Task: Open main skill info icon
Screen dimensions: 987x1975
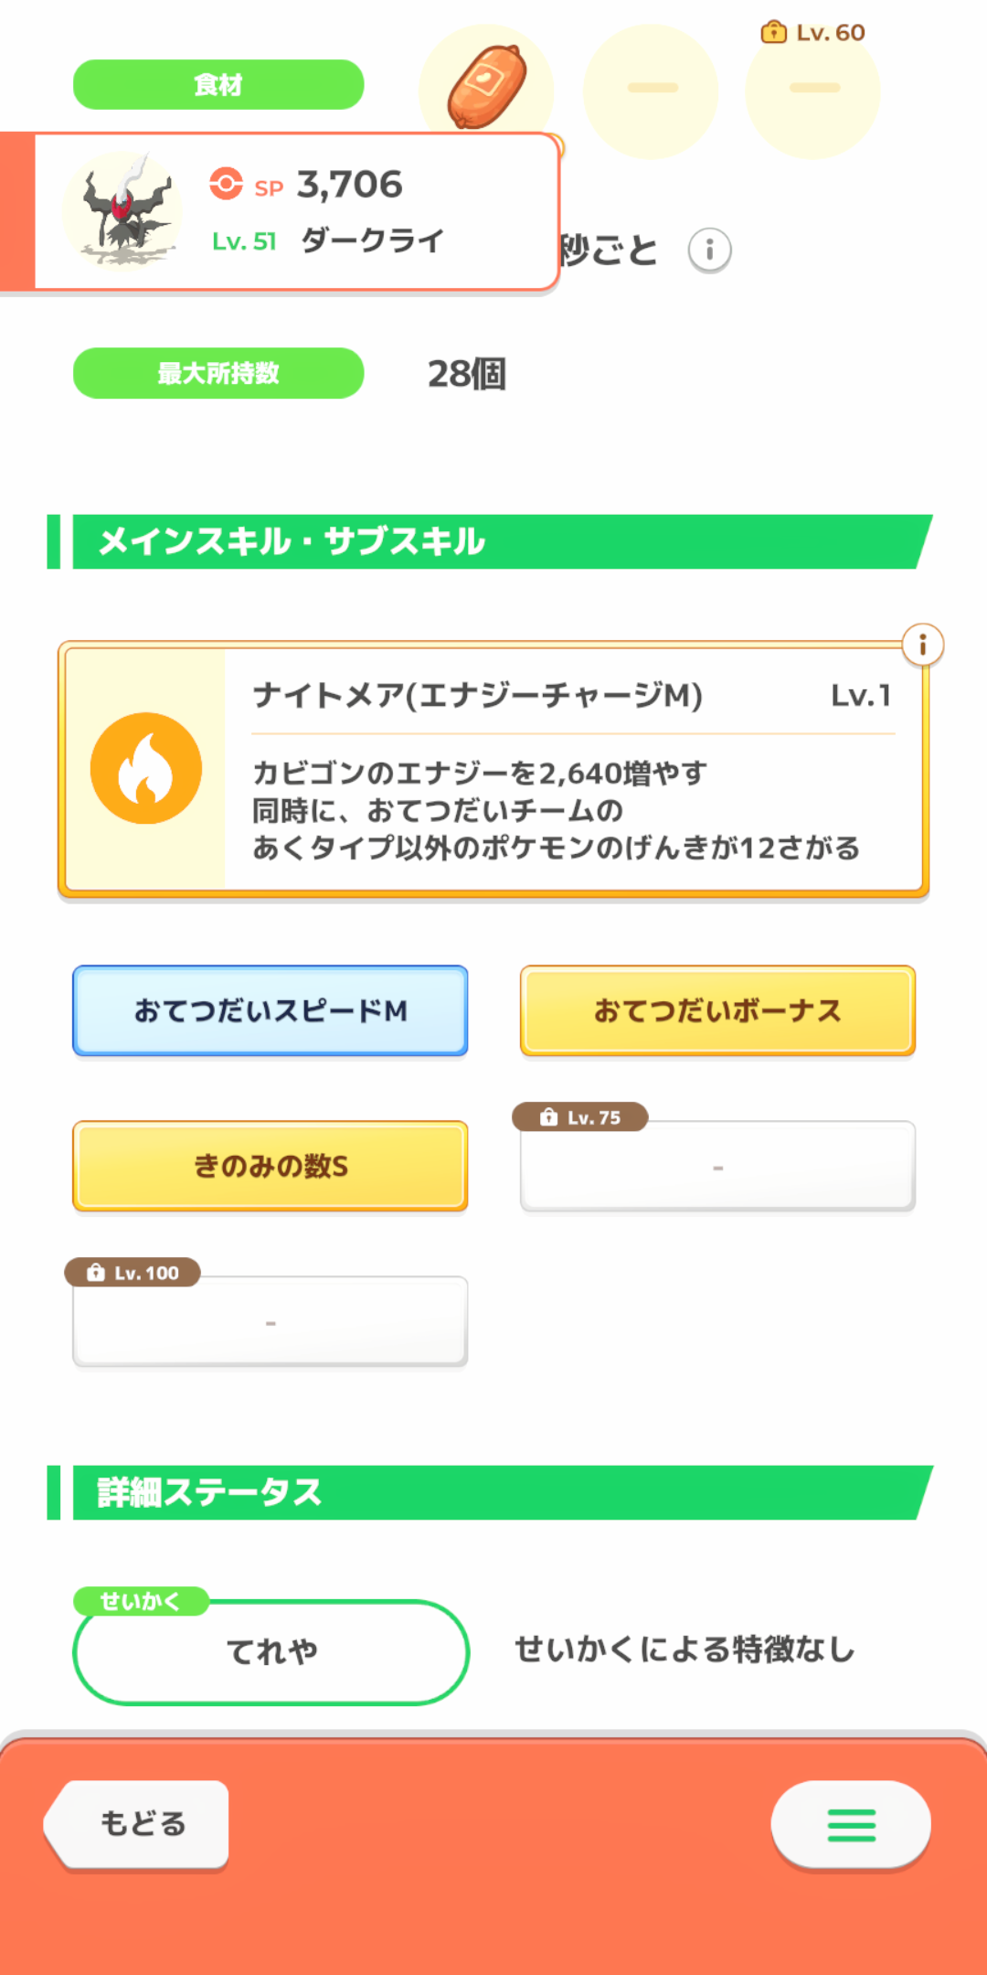Action: tap(922, 646)
